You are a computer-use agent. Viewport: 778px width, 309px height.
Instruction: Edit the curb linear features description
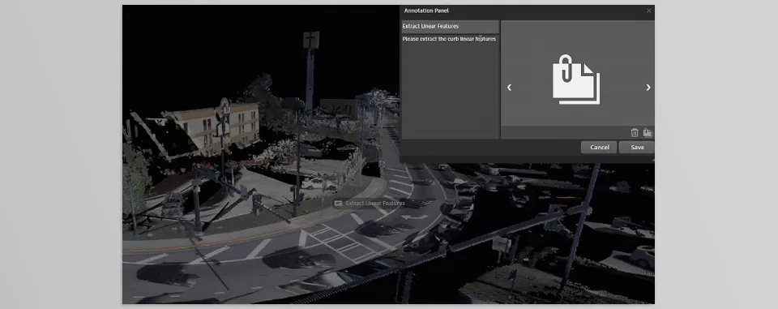(x=450, y=87)
